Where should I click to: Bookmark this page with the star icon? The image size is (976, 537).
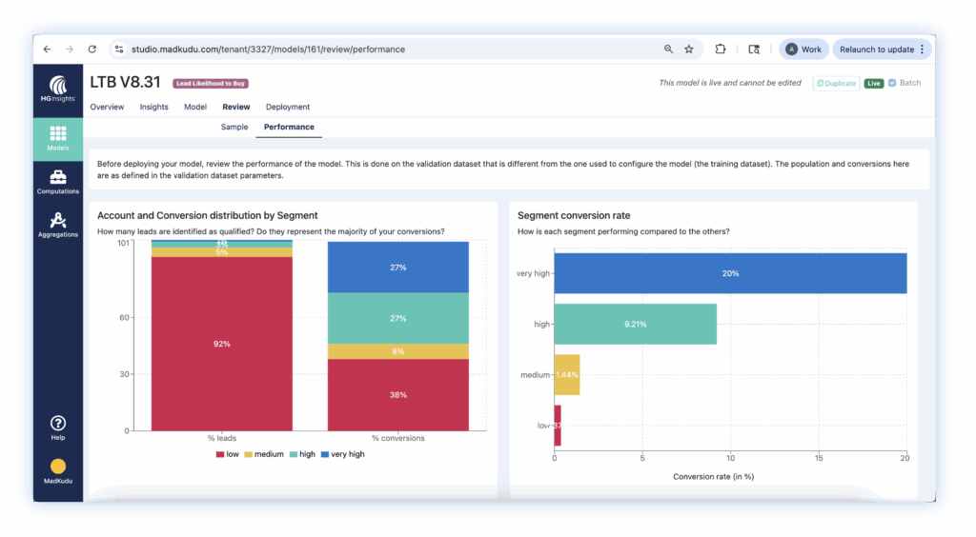(x=689, y=50)
